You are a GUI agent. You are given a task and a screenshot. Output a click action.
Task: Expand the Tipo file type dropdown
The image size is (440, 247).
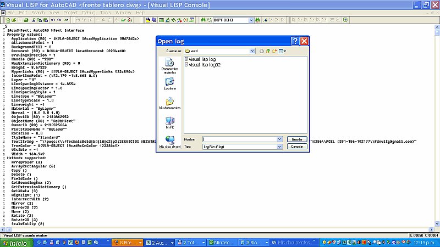(x=279, y=147)
